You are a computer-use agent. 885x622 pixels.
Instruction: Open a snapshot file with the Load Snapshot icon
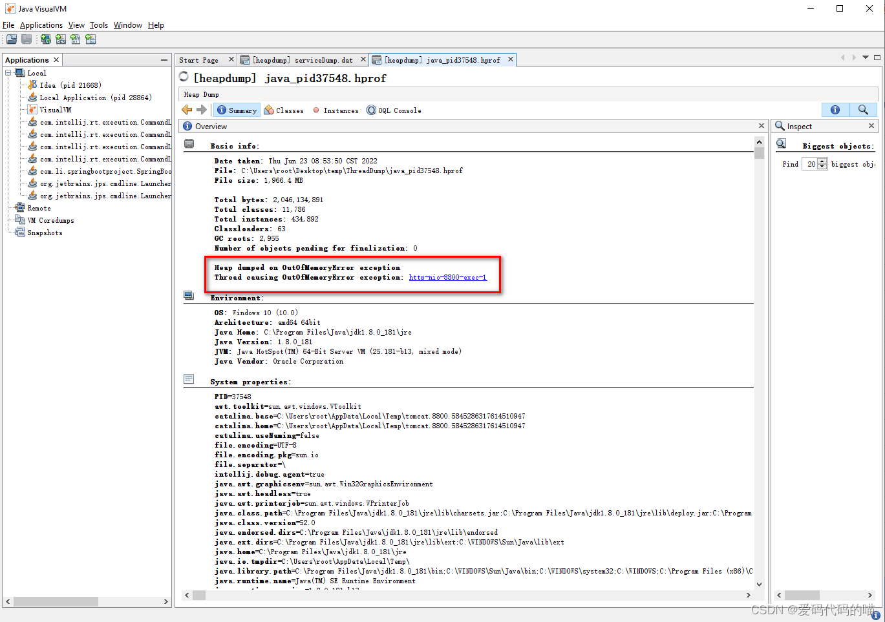tap(11, 39)
